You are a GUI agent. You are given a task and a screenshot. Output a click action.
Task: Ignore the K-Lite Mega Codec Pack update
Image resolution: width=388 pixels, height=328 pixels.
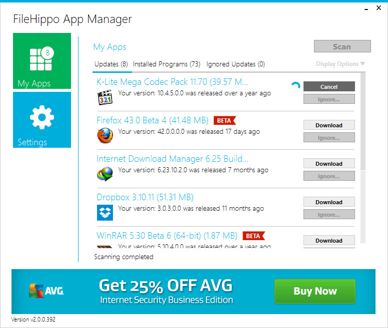click(329, 99)
